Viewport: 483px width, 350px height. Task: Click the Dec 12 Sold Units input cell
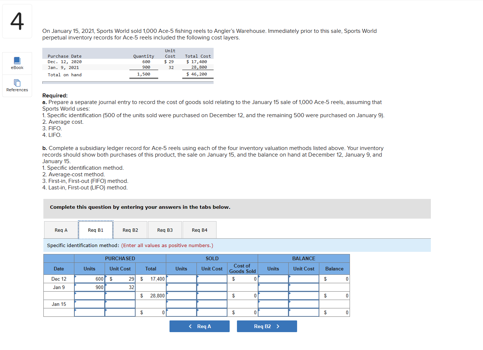[181, 279]
